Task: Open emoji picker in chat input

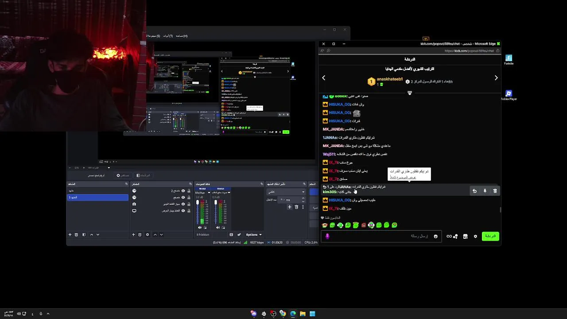Action: 435,237
